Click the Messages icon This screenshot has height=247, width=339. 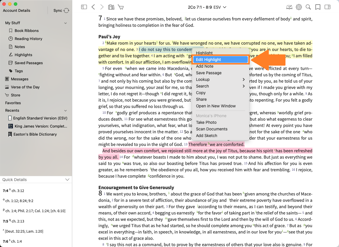[7, 79]
